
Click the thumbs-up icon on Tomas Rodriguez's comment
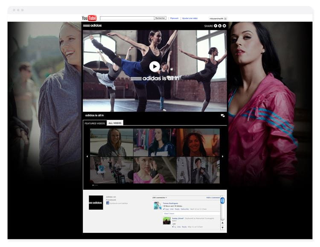[164, 209]
